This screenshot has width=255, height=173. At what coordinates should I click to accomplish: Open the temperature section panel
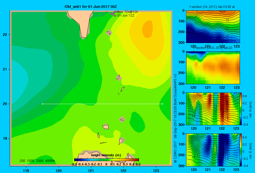click(213, 27)
